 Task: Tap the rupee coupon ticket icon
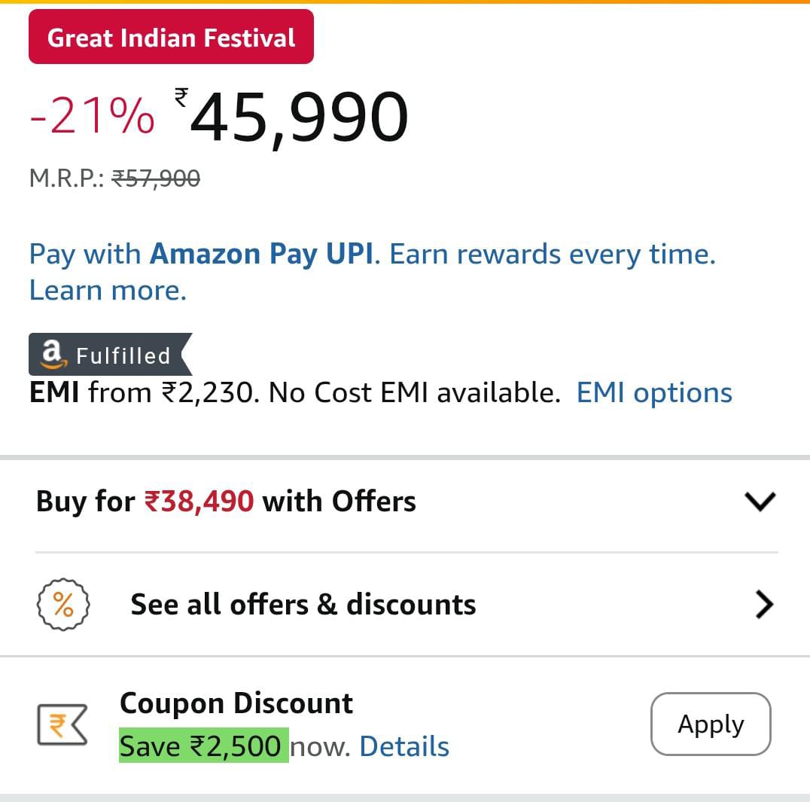tap(62, 725)
